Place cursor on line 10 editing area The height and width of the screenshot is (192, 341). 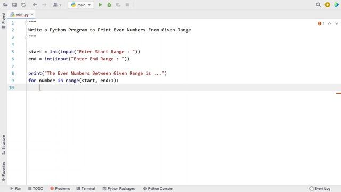pyautogui.click(x=183, y=87)
